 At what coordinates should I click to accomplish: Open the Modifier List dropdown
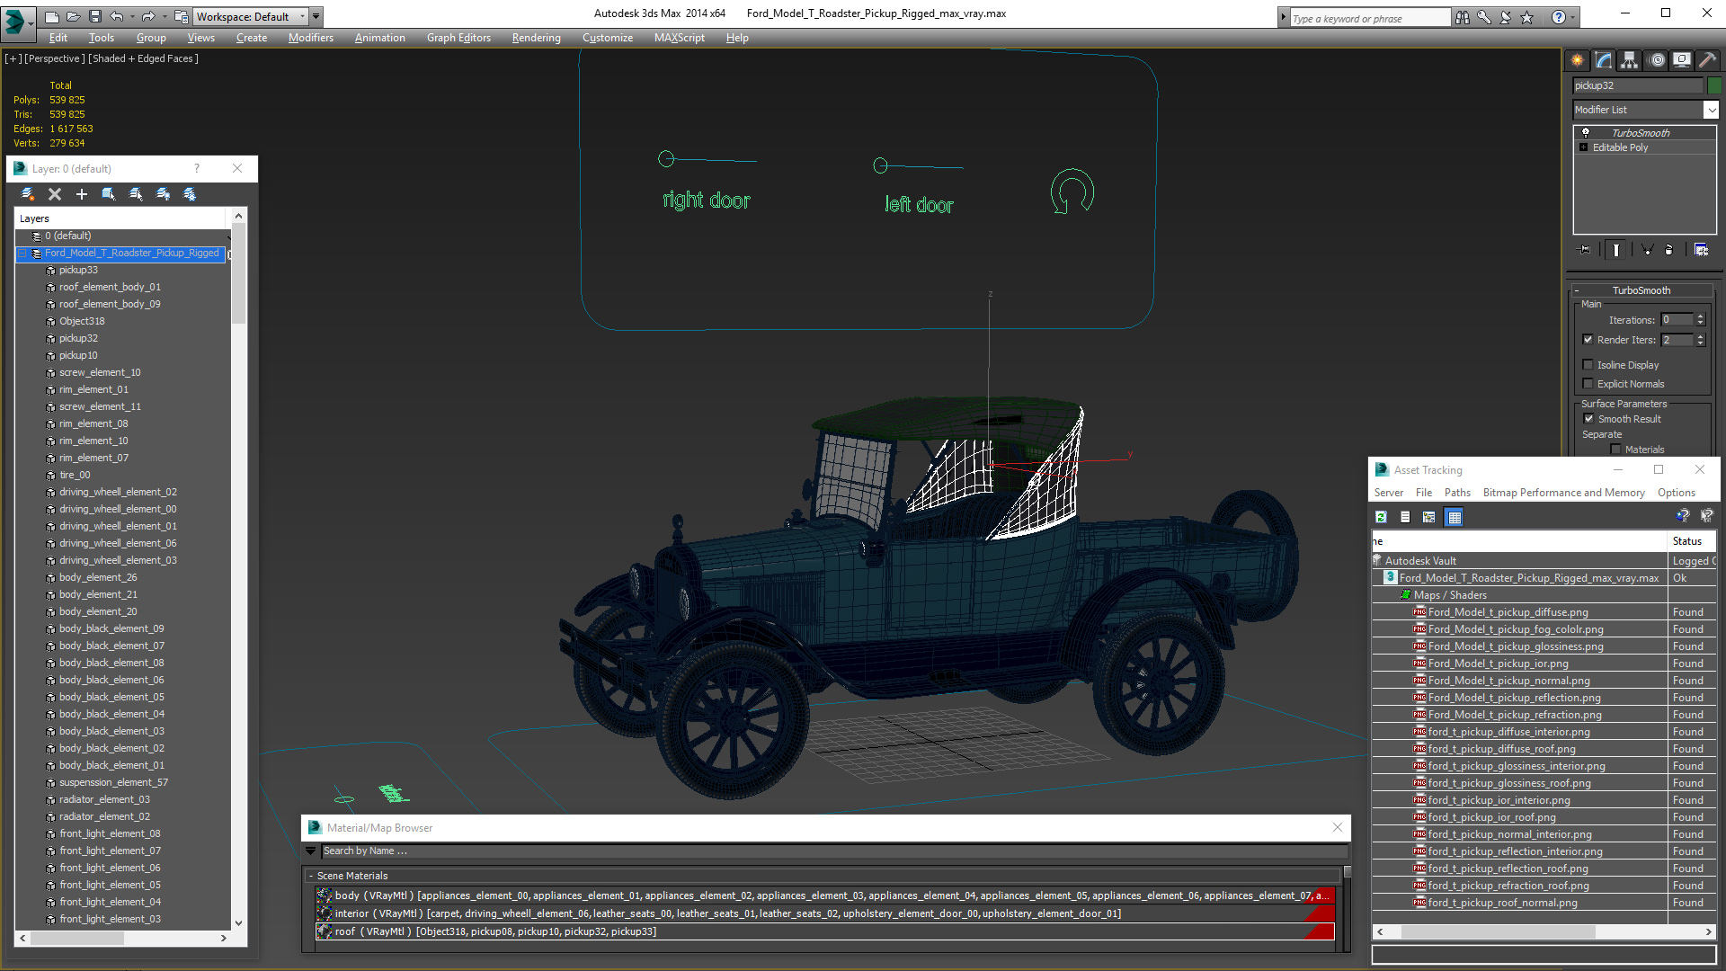[1711, 110]
